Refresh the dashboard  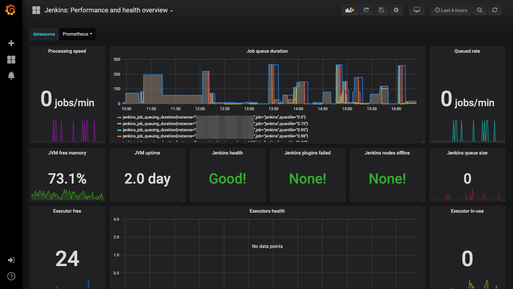tap(495, 10)
